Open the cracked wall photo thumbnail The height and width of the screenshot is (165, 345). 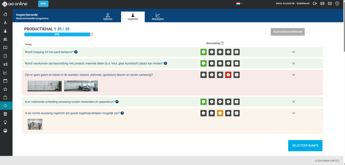45,86
